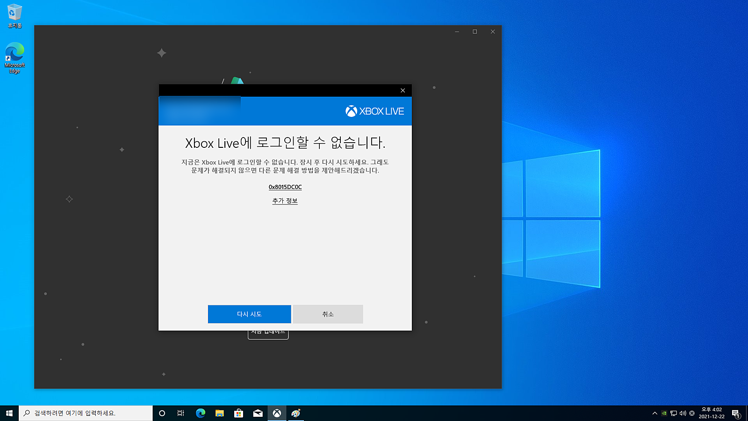
Task: Open the clock and calendar flyout
Action: [x=712, y=413]
